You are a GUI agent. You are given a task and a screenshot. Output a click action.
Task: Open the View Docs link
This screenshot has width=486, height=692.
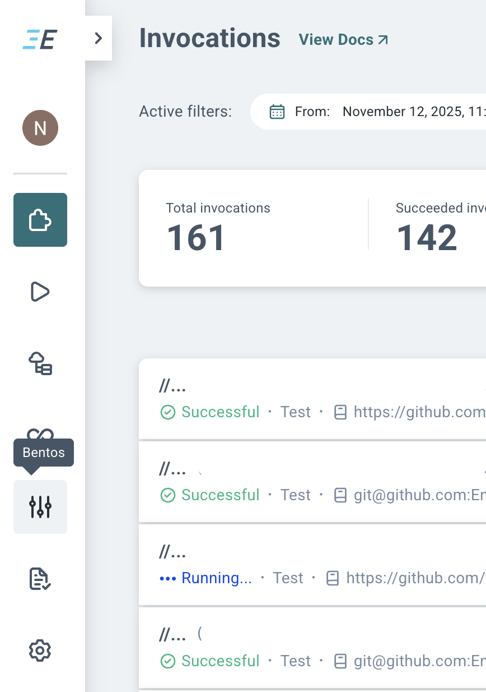pyautogui.click(x=343, y=40)
